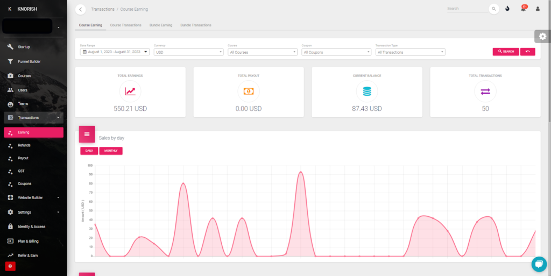This screenshot has height=276, width=551.
Task: Click the search magnifier icon in the header
Action: tap(494, 9)
